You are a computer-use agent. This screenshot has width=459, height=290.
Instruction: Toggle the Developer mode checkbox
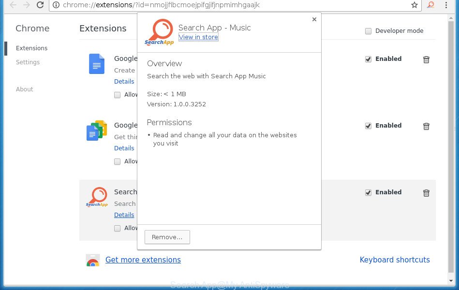(x=368, y=31)
